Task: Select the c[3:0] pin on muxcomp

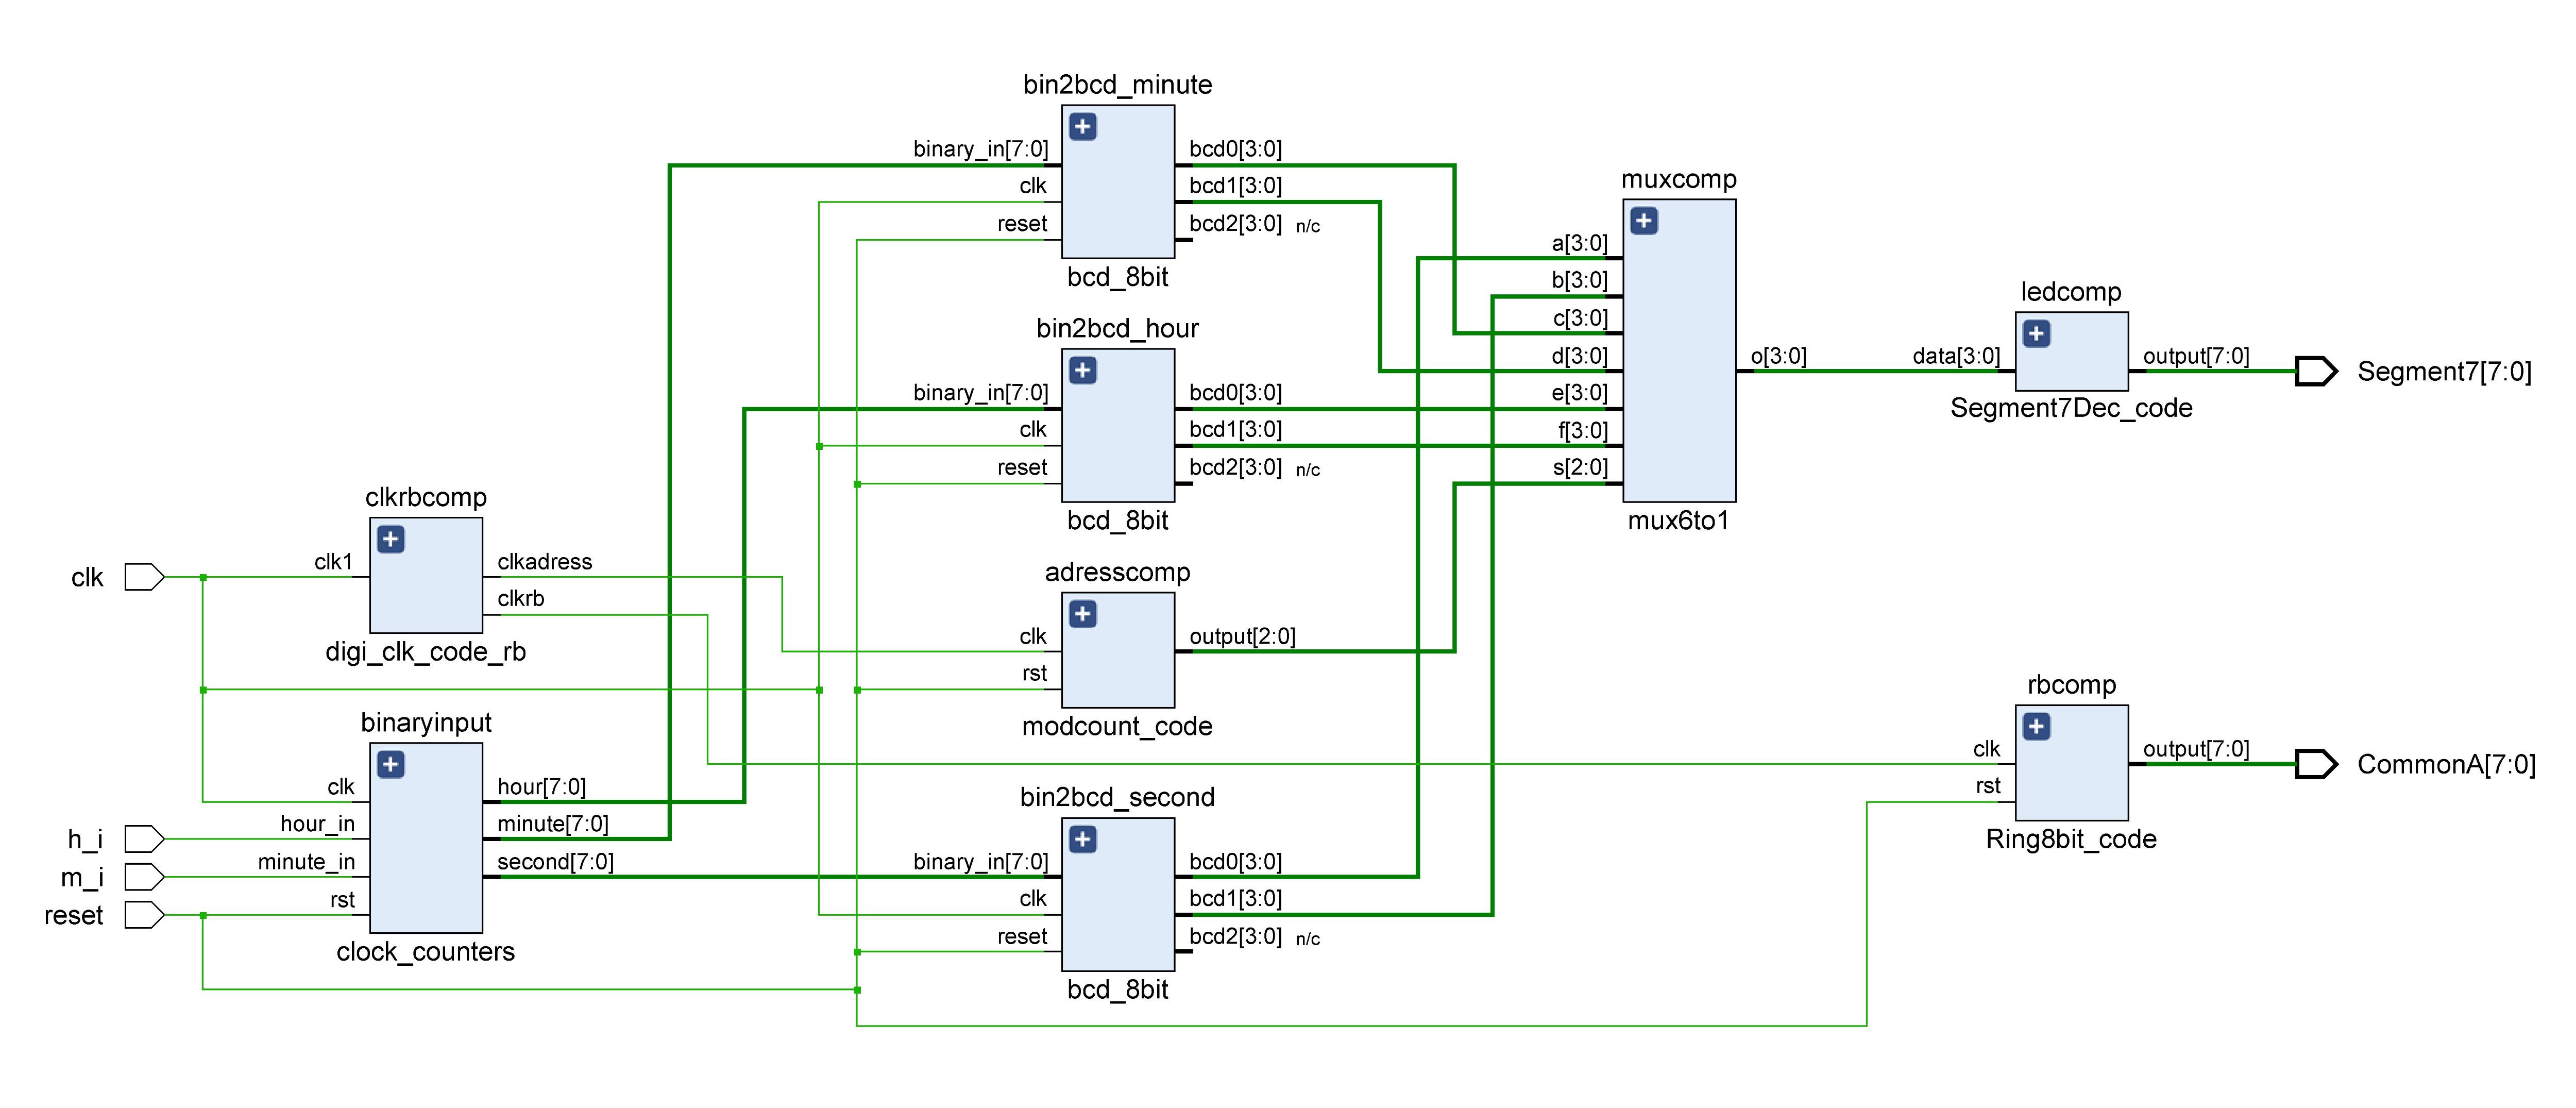Action: [x=1580, y=318]
